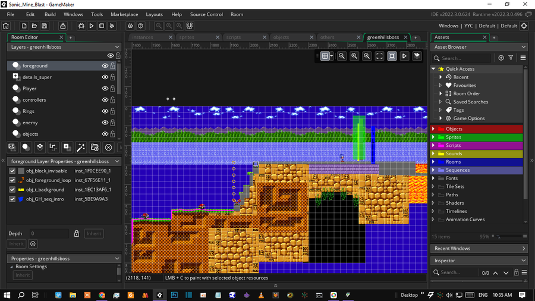The width and height of the screenshot is (535, 301).
Task: Click the Open Project folder icon
Action: (x=34, y=26)
